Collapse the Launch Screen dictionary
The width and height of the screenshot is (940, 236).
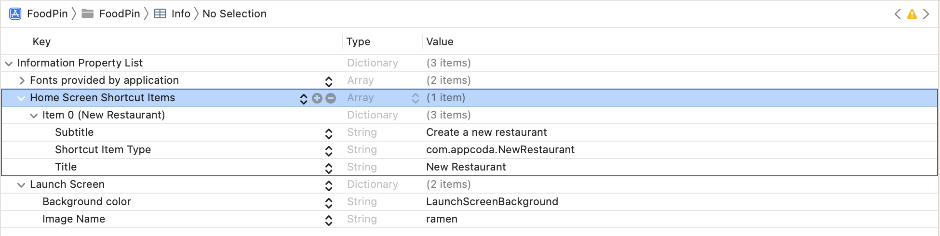(x=21, y=184)
